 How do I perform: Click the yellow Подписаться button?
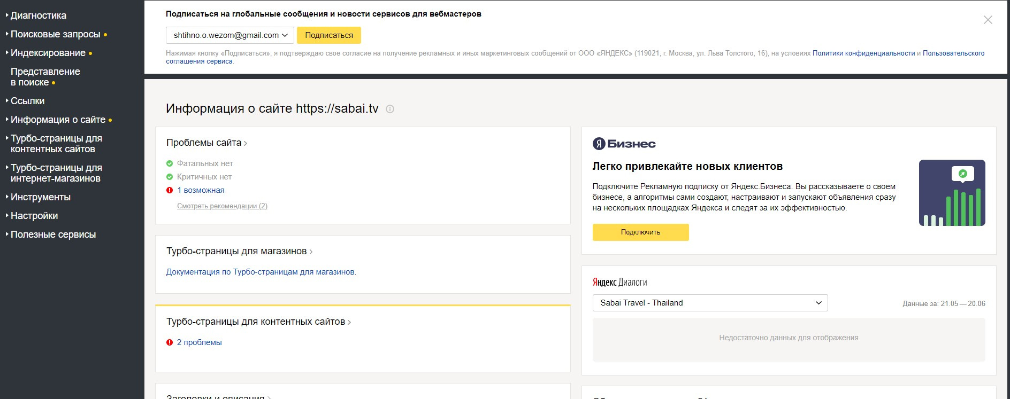[329, 35]
